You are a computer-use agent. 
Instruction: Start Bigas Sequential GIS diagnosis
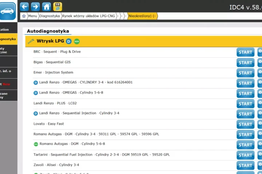click(246, 63)
